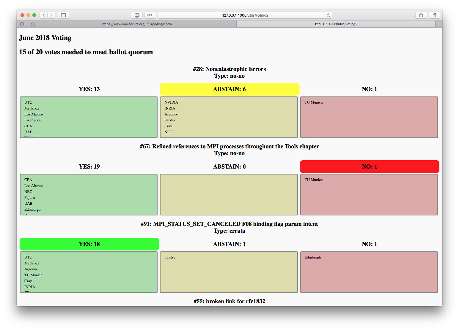
Task: Open the Share menu icon
Action: coord(421,15)
